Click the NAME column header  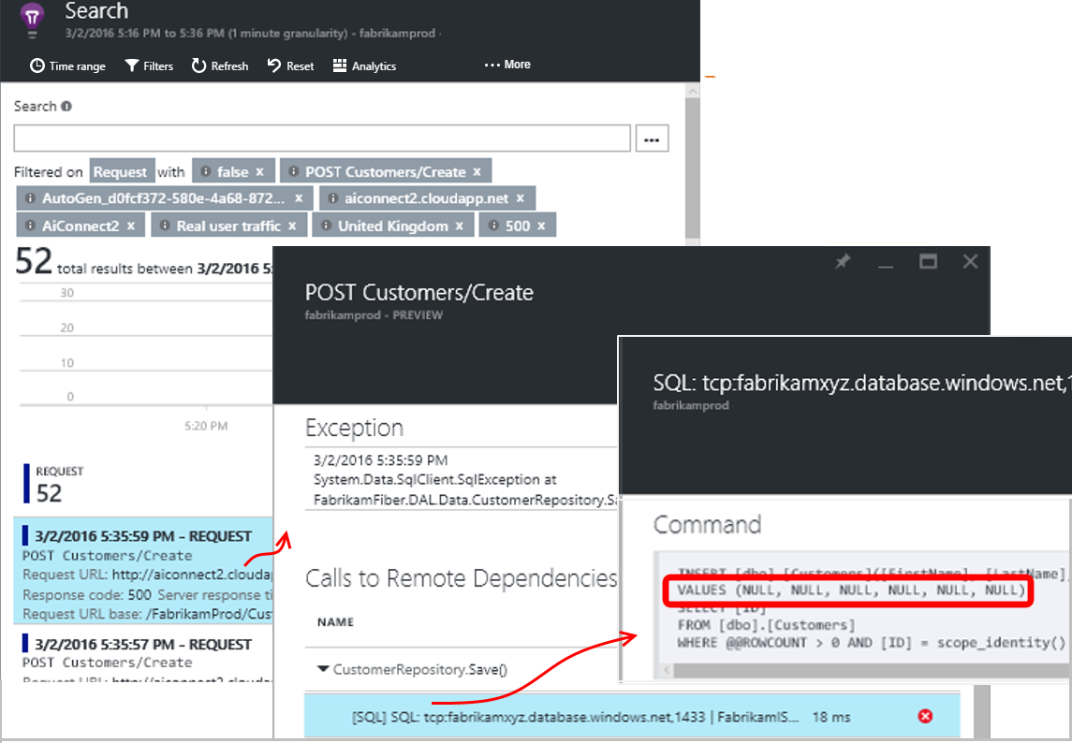pos(336,622)
